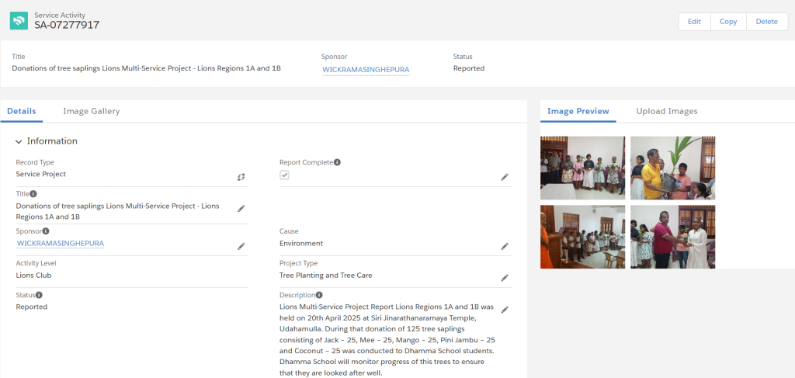This screenshot has width=795, height=378.
Task: Click the Environment cause value
Action: click(x=301, y=243)
